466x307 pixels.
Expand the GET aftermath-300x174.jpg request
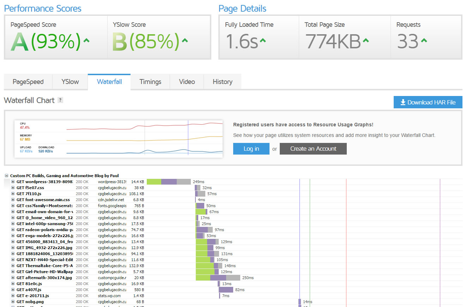(13, 278)
